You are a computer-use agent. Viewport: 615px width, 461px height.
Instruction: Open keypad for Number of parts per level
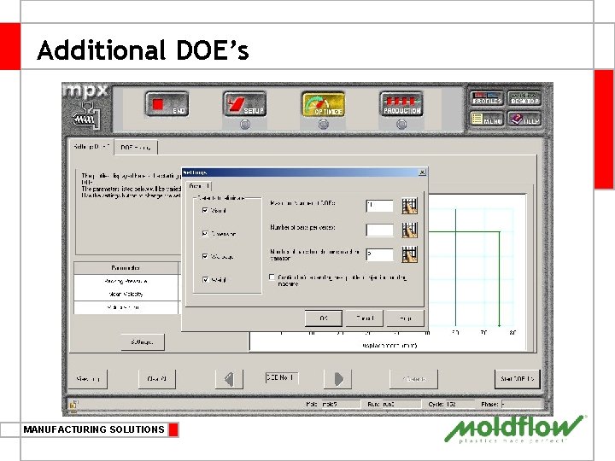pos(409,230)
